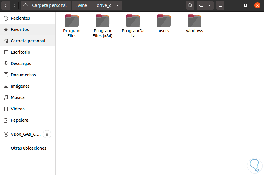264x175 pixels.
Task: Select the users folder icon
Action: (x=164, y=21)
